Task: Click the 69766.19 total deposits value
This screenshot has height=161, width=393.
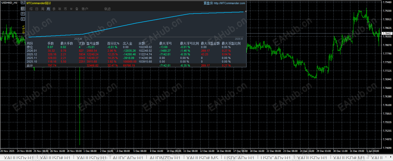Action: (129, 65)
